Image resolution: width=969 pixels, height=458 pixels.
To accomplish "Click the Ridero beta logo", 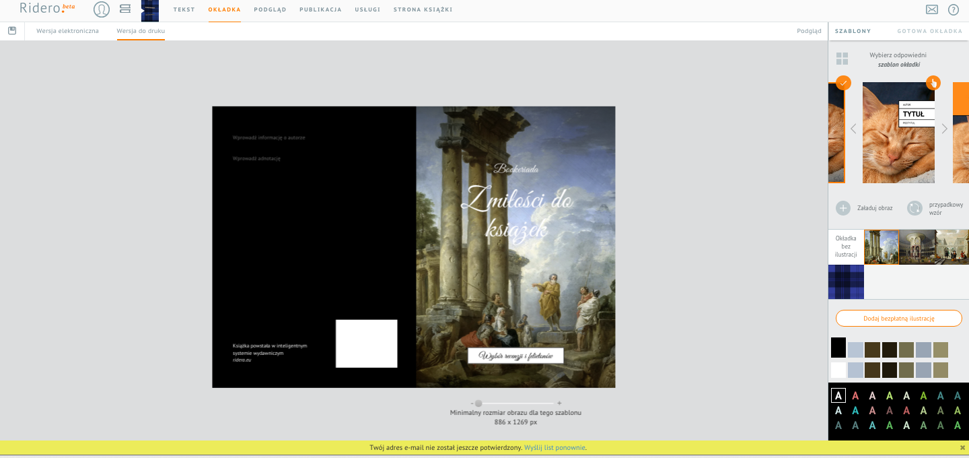I will (x=47, y=9).
